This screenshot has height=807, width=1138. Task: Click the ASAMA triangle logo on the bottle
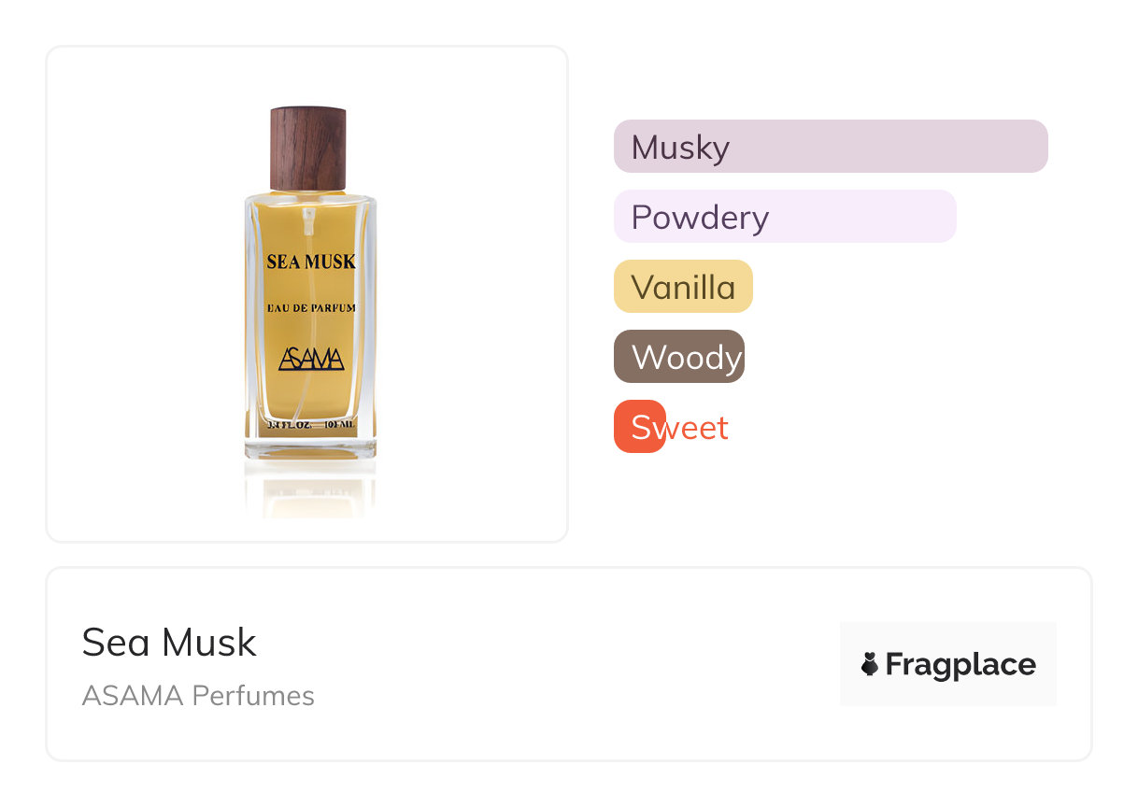pos(311,359)
